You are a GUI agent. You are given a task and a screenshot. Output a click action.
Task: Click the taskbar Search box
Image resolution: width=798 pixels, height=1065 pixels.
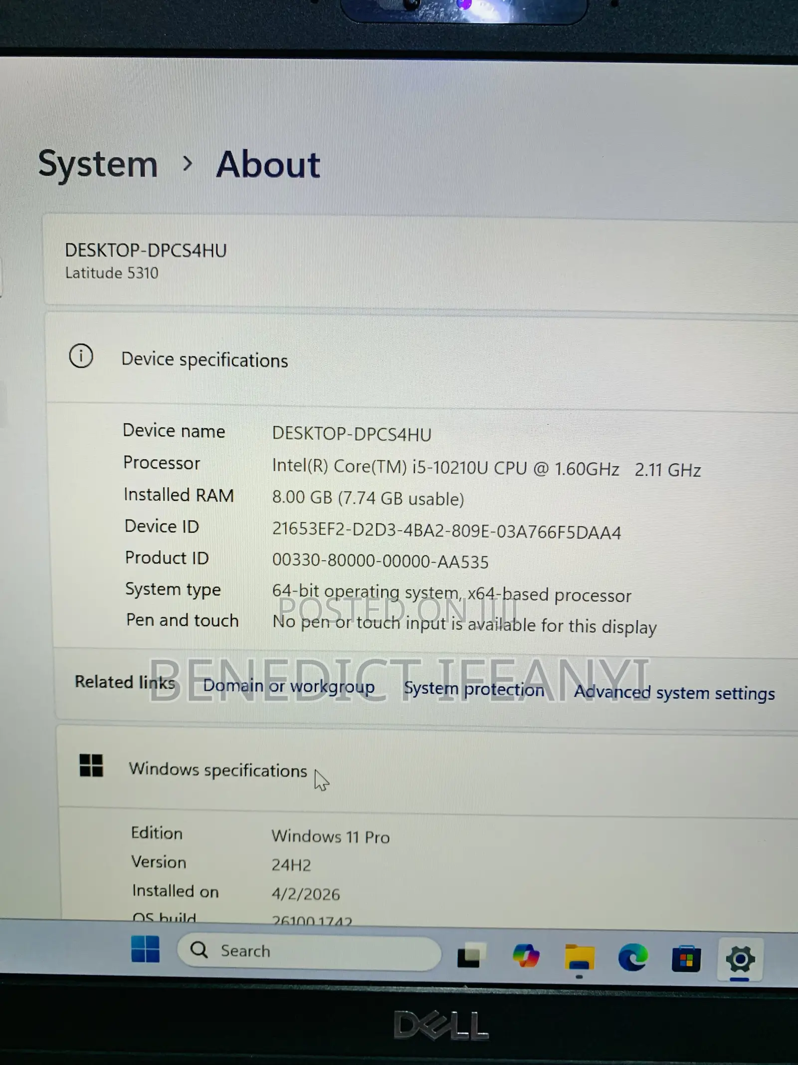point(309,952)
